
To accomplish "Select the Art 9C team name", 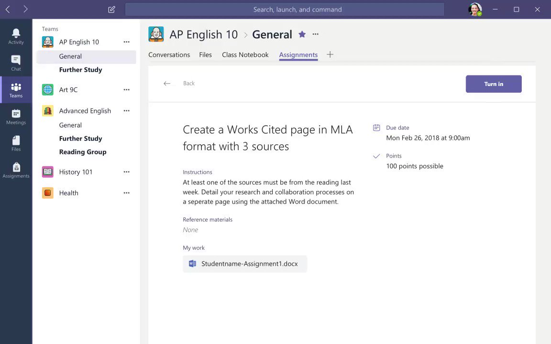I will click(68, 90).
